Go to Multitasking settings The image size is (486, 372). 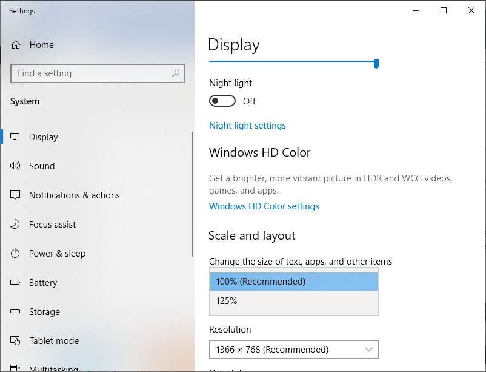(53, 368)
